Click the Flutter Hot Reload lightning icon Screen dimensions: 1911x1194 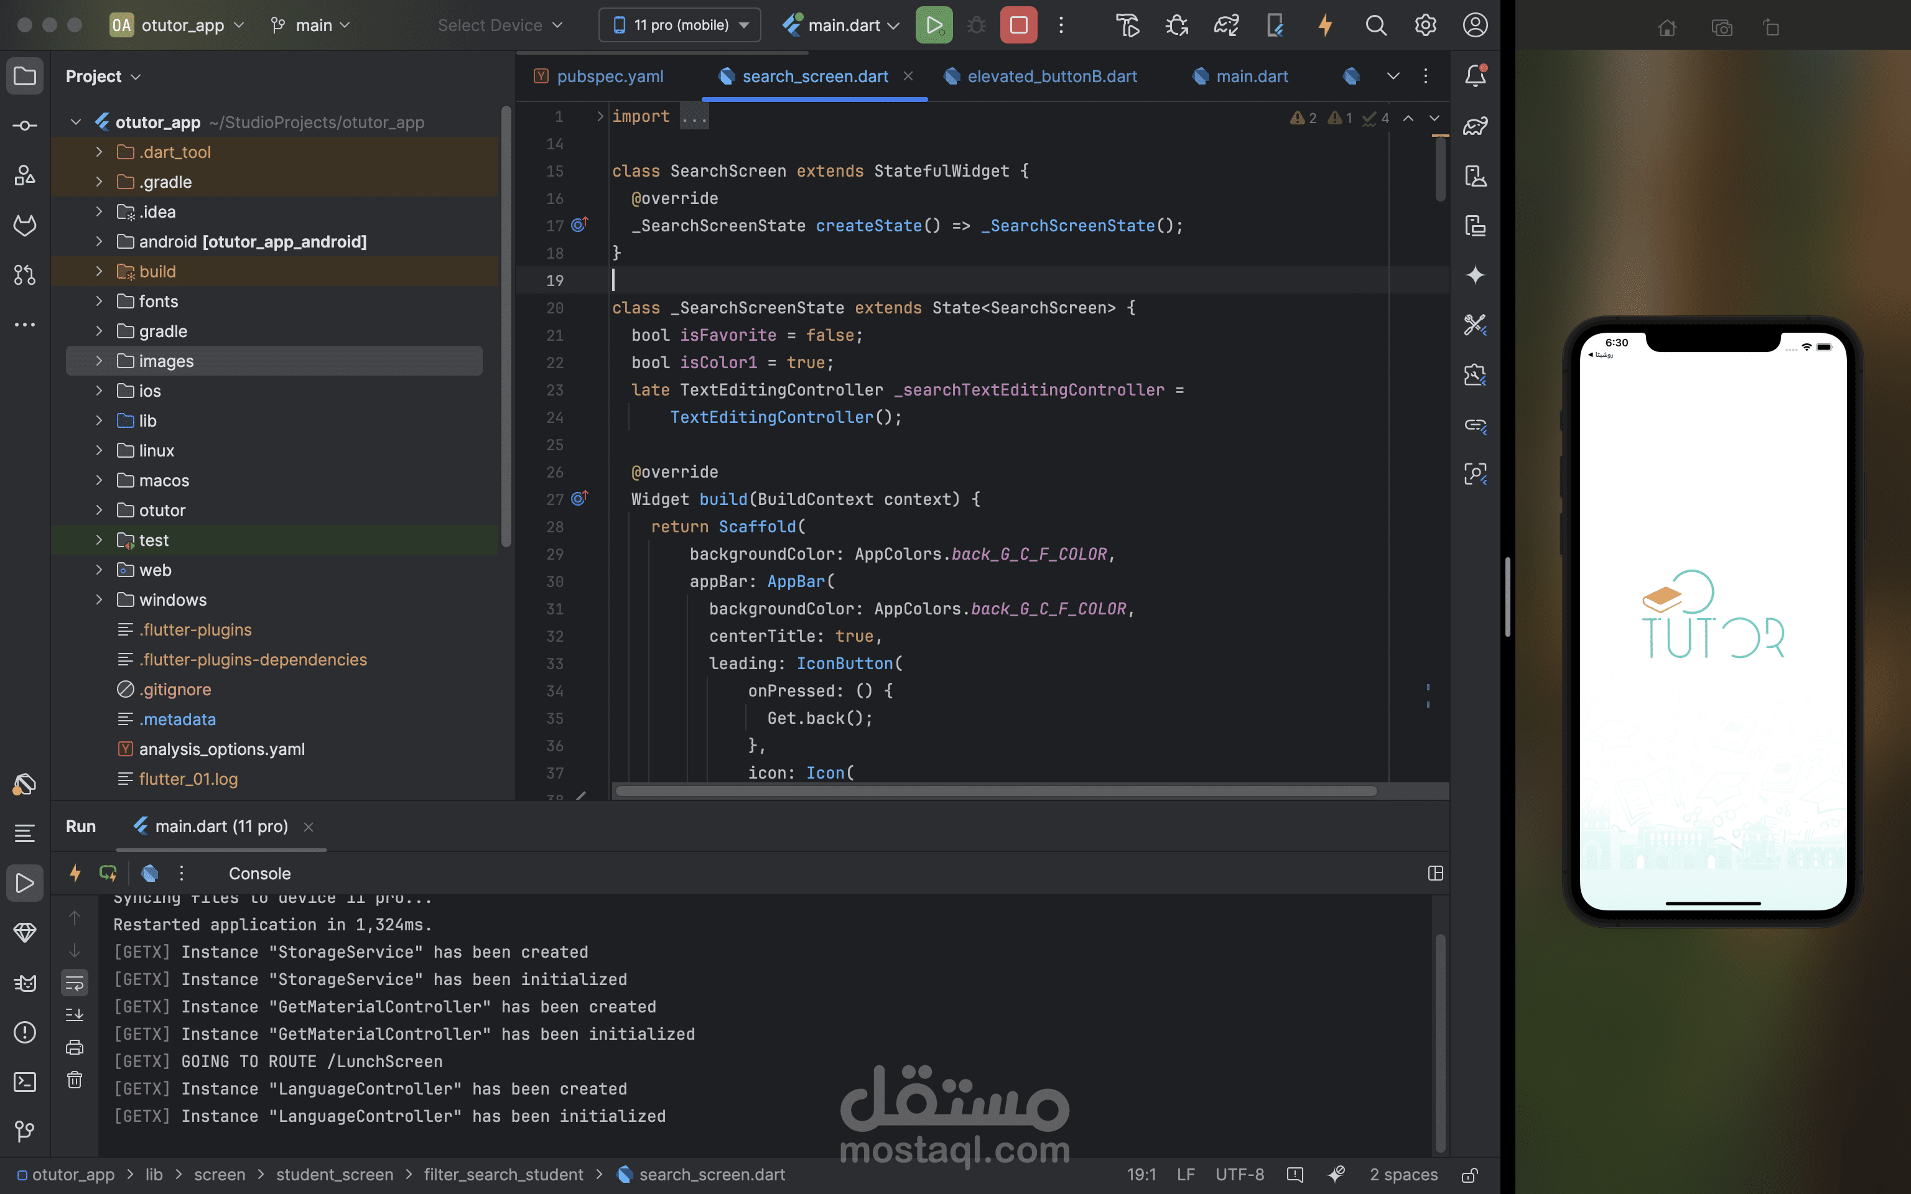pyautogui.click(x=1325, y=25)
